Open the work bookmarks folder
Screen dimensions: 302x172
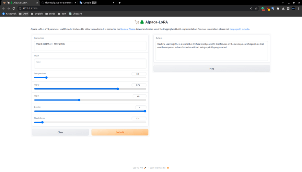24,14
